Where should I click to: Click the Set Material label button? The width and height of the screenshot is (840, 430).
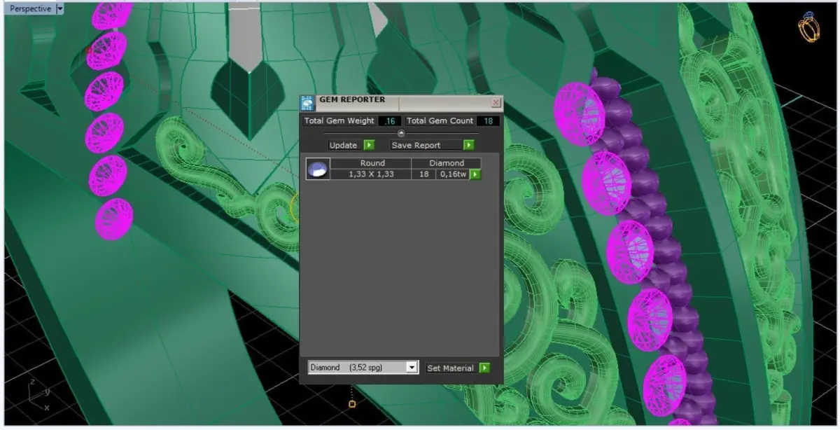pos(451,368)
